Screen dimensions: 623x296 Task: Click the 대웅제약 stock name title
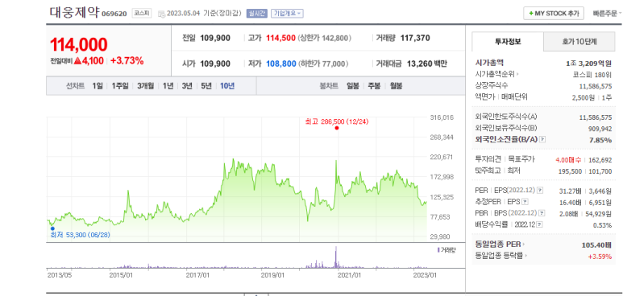[x=75, y=12]
